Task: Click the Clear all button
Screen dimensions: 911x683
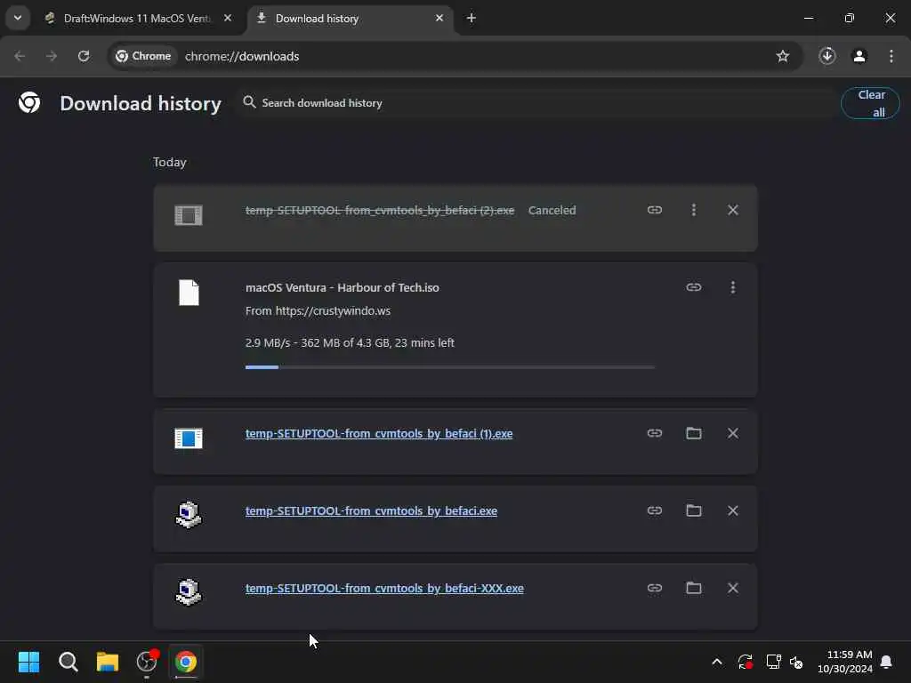Action: (x=870, y=103)
